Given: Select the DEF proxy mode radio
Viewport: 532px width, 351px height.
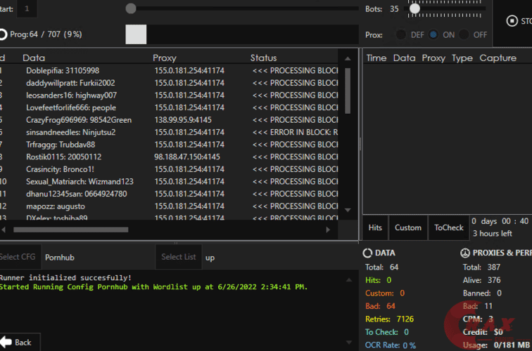Looking at the screenshot, I should click(x=400, y=34).
